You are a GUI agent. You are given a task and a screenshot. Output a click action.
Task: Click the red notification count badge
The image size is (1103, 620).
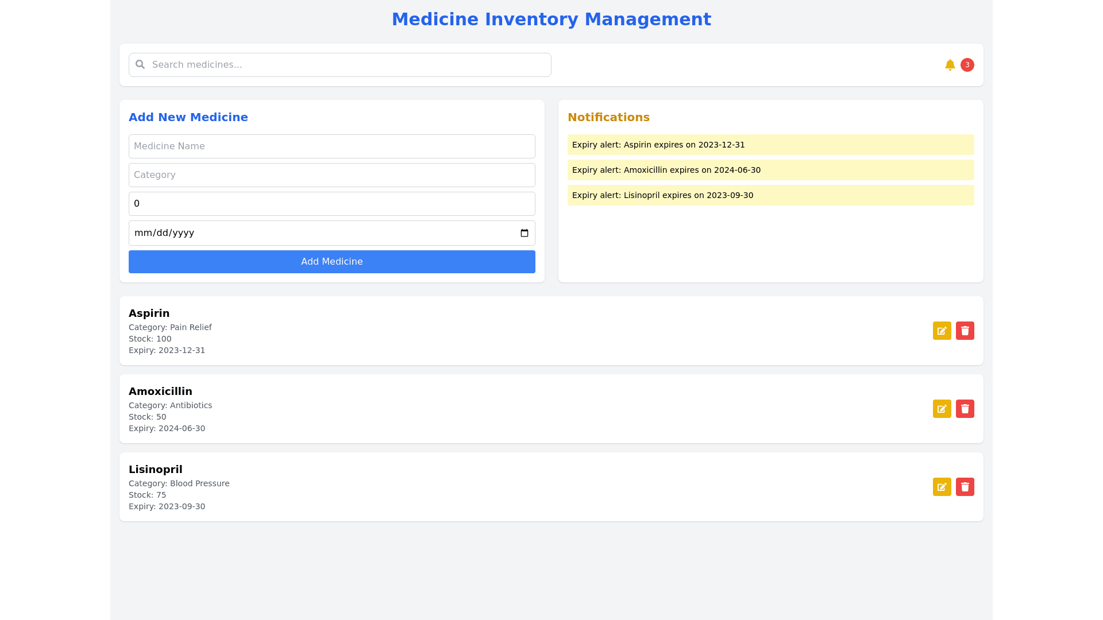(967, 65)
